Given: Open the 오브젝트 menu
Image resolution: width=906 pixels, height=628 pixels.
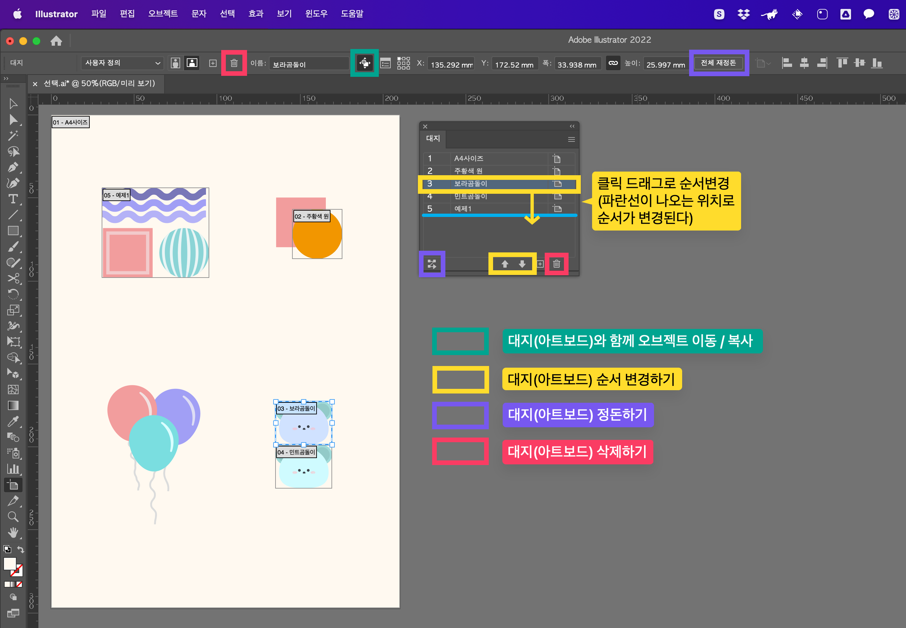Looking at the screenshot, I should pyautogui.click(x=163, y=14).
